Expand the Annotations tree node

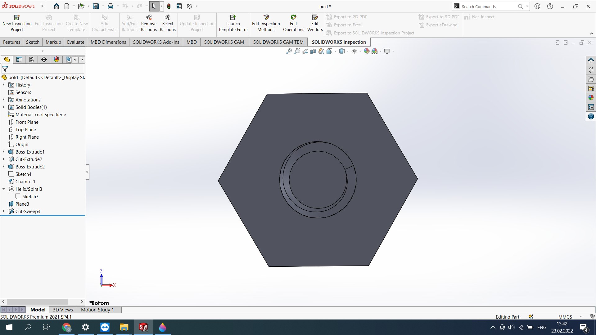click(4, 100)
